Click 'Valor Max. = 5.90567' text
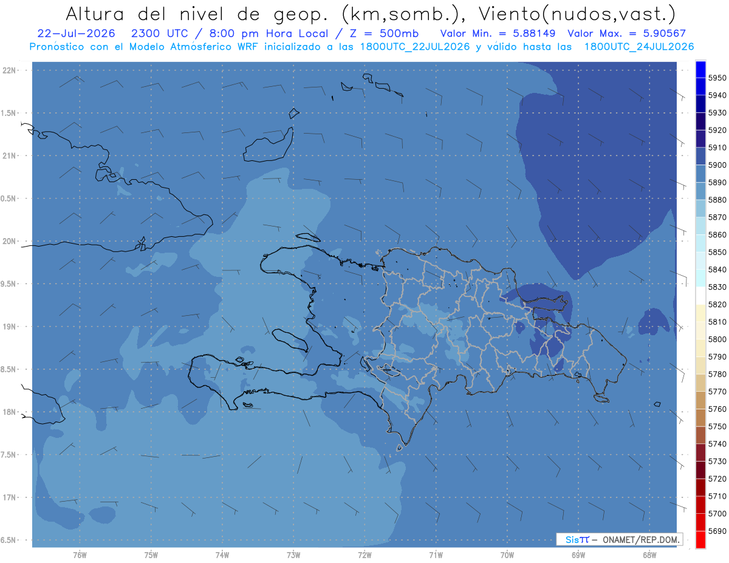The height and width of the screenshot is (563, 729). (627, 33)
